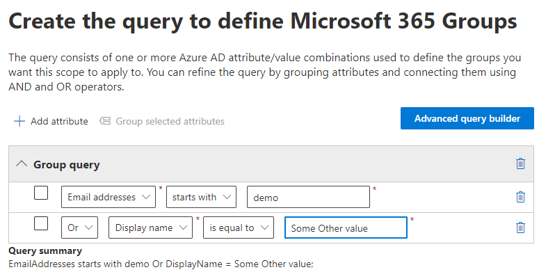Open the Display name attribute dropdown
Viewport: 555px width, 279px height.
coord(153,228)
